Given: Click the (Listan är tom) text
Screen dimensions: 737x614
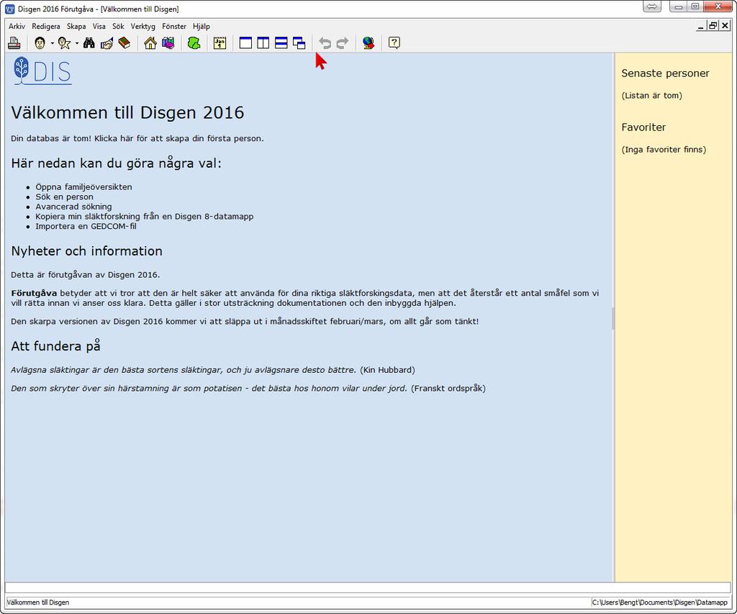Looking at the screenshot, I should point(651,96).
